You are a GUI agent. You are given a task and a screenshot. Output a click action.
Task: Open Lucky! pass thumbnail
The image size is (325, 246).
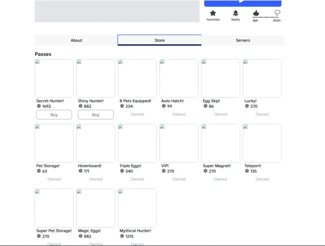pyautogui.click(x=262, y=78)
